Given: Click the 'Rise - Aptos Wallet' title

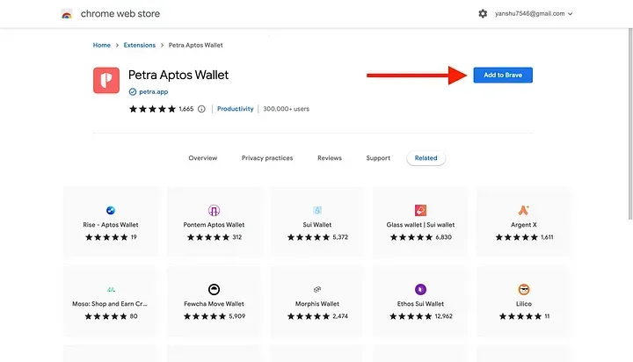Looking at the screenshot, I should coord(111,225).
